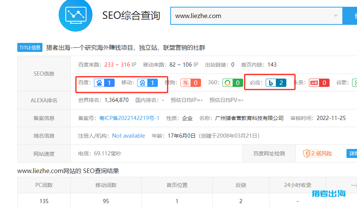The height and width of the screenshot is (208, 357).
Task: Click the mobile Baidu paw badge
Action: coord(147,83)
